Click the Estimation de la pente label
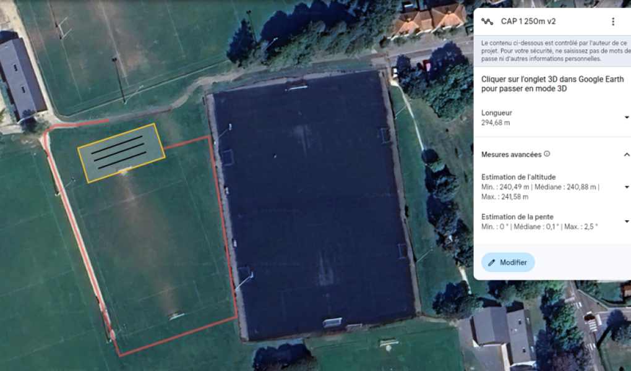631x371 pixels. click(x=517, y=217)
